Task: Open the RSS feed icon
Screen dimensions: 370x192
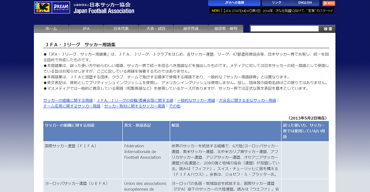Action: point(329,3)
